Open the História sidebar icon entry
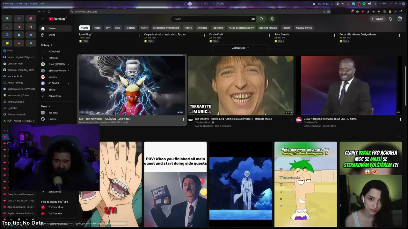408x229 pixels. (x=43, y=119)
